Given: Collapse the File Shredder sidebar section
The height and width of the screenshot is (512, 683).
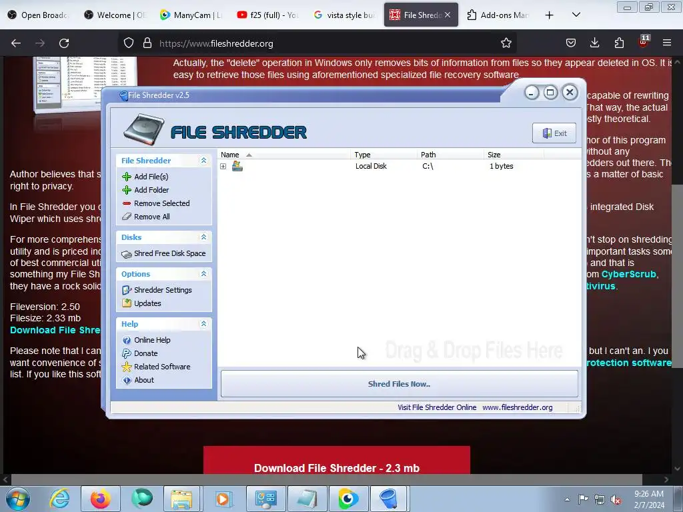Looking at the screenshot, I should [x=203, y=161].
